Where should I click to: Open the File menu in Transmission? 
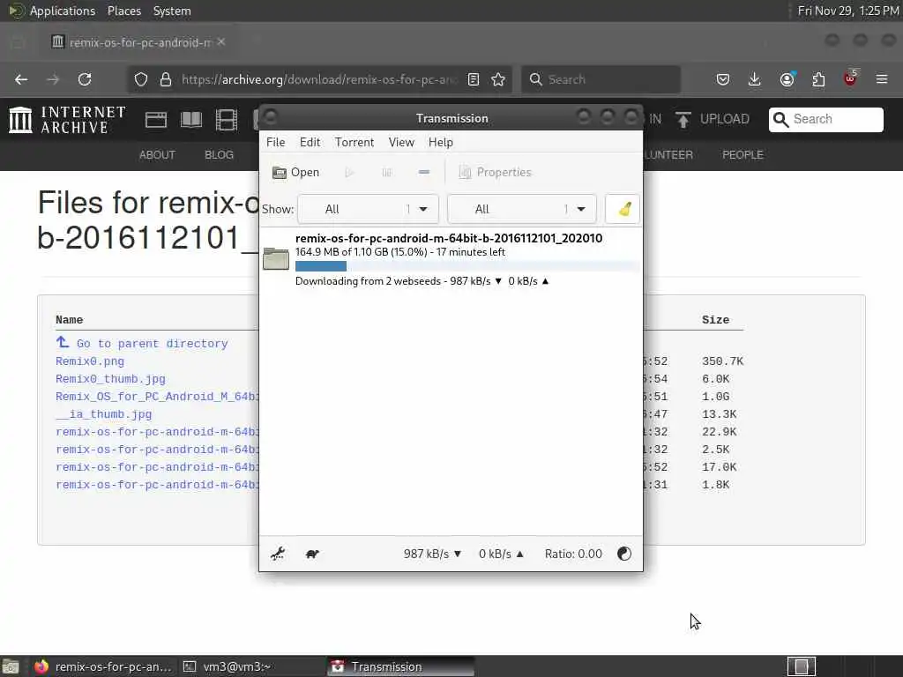(x=275, y=142)
